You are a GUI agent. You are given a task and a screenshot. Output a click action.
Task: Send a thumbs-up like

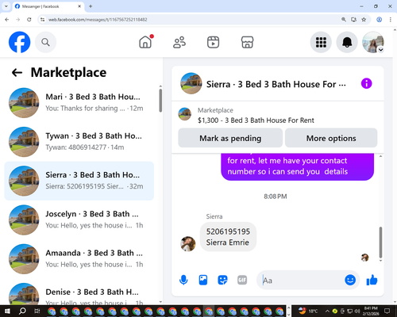(372, 280)
